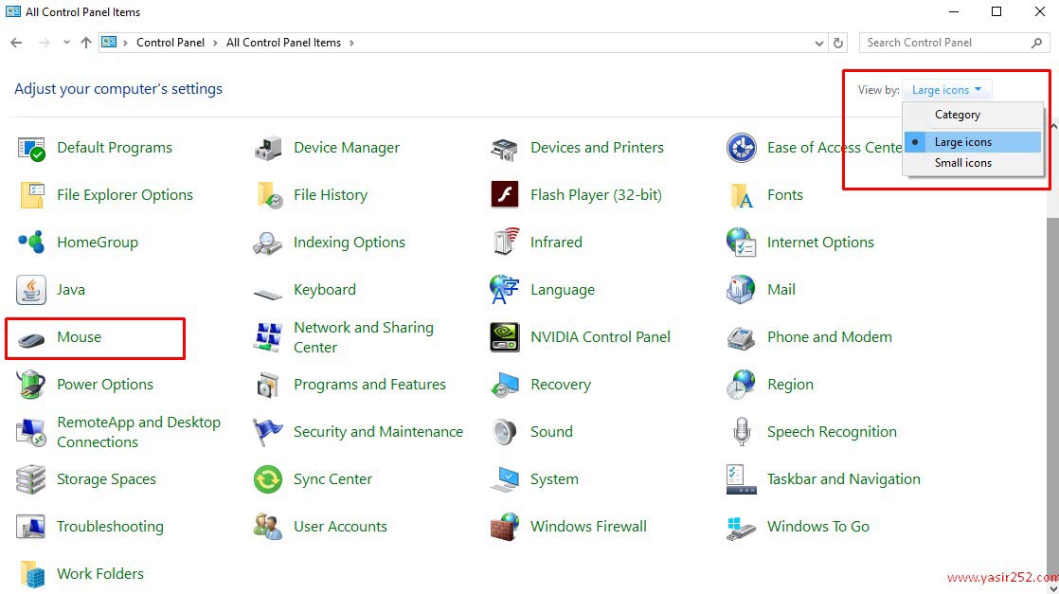The width and height of the screenshot is (1059, 594).
Task: Select the Category view option
Action: 957,114
